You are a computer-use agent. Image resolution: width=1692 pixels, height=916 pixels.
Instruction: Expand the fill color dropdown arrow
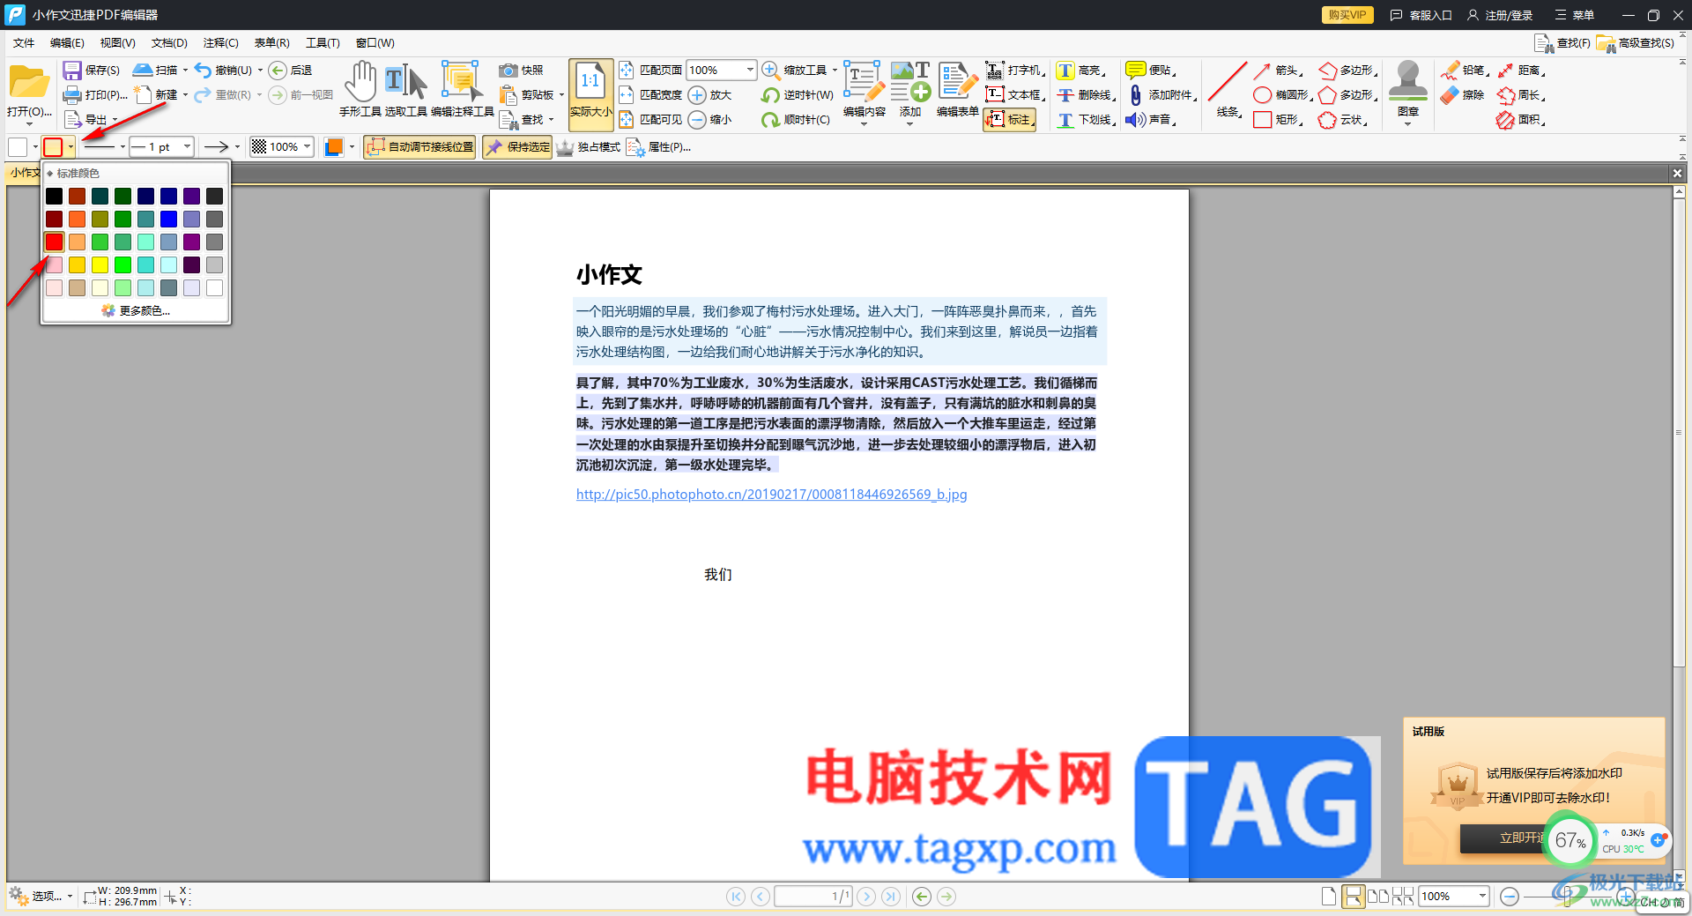click(x=35, y=147)
